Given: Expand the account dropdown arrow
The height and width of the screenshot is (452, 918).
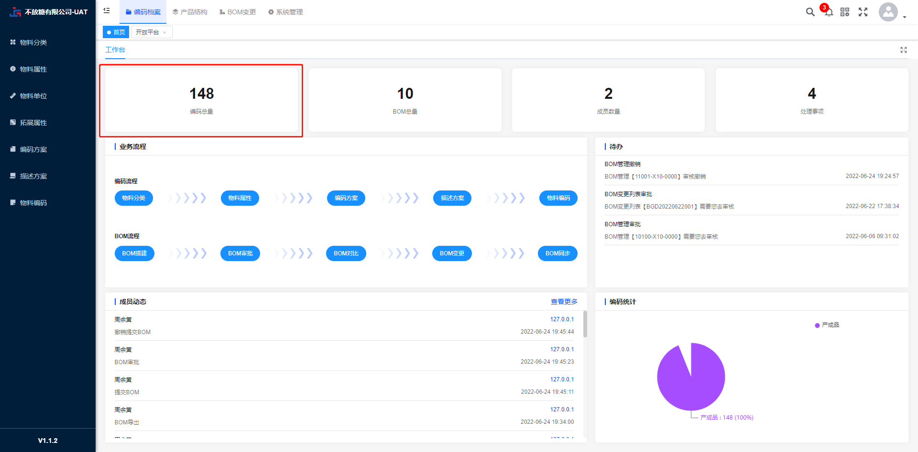Looking at the screenshot, I should click(905, 17).
